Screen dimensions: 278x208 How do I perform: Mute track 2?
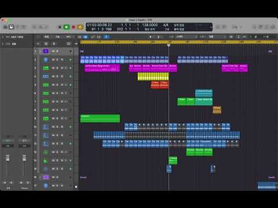pyautogui.click(x=53, y=60)
